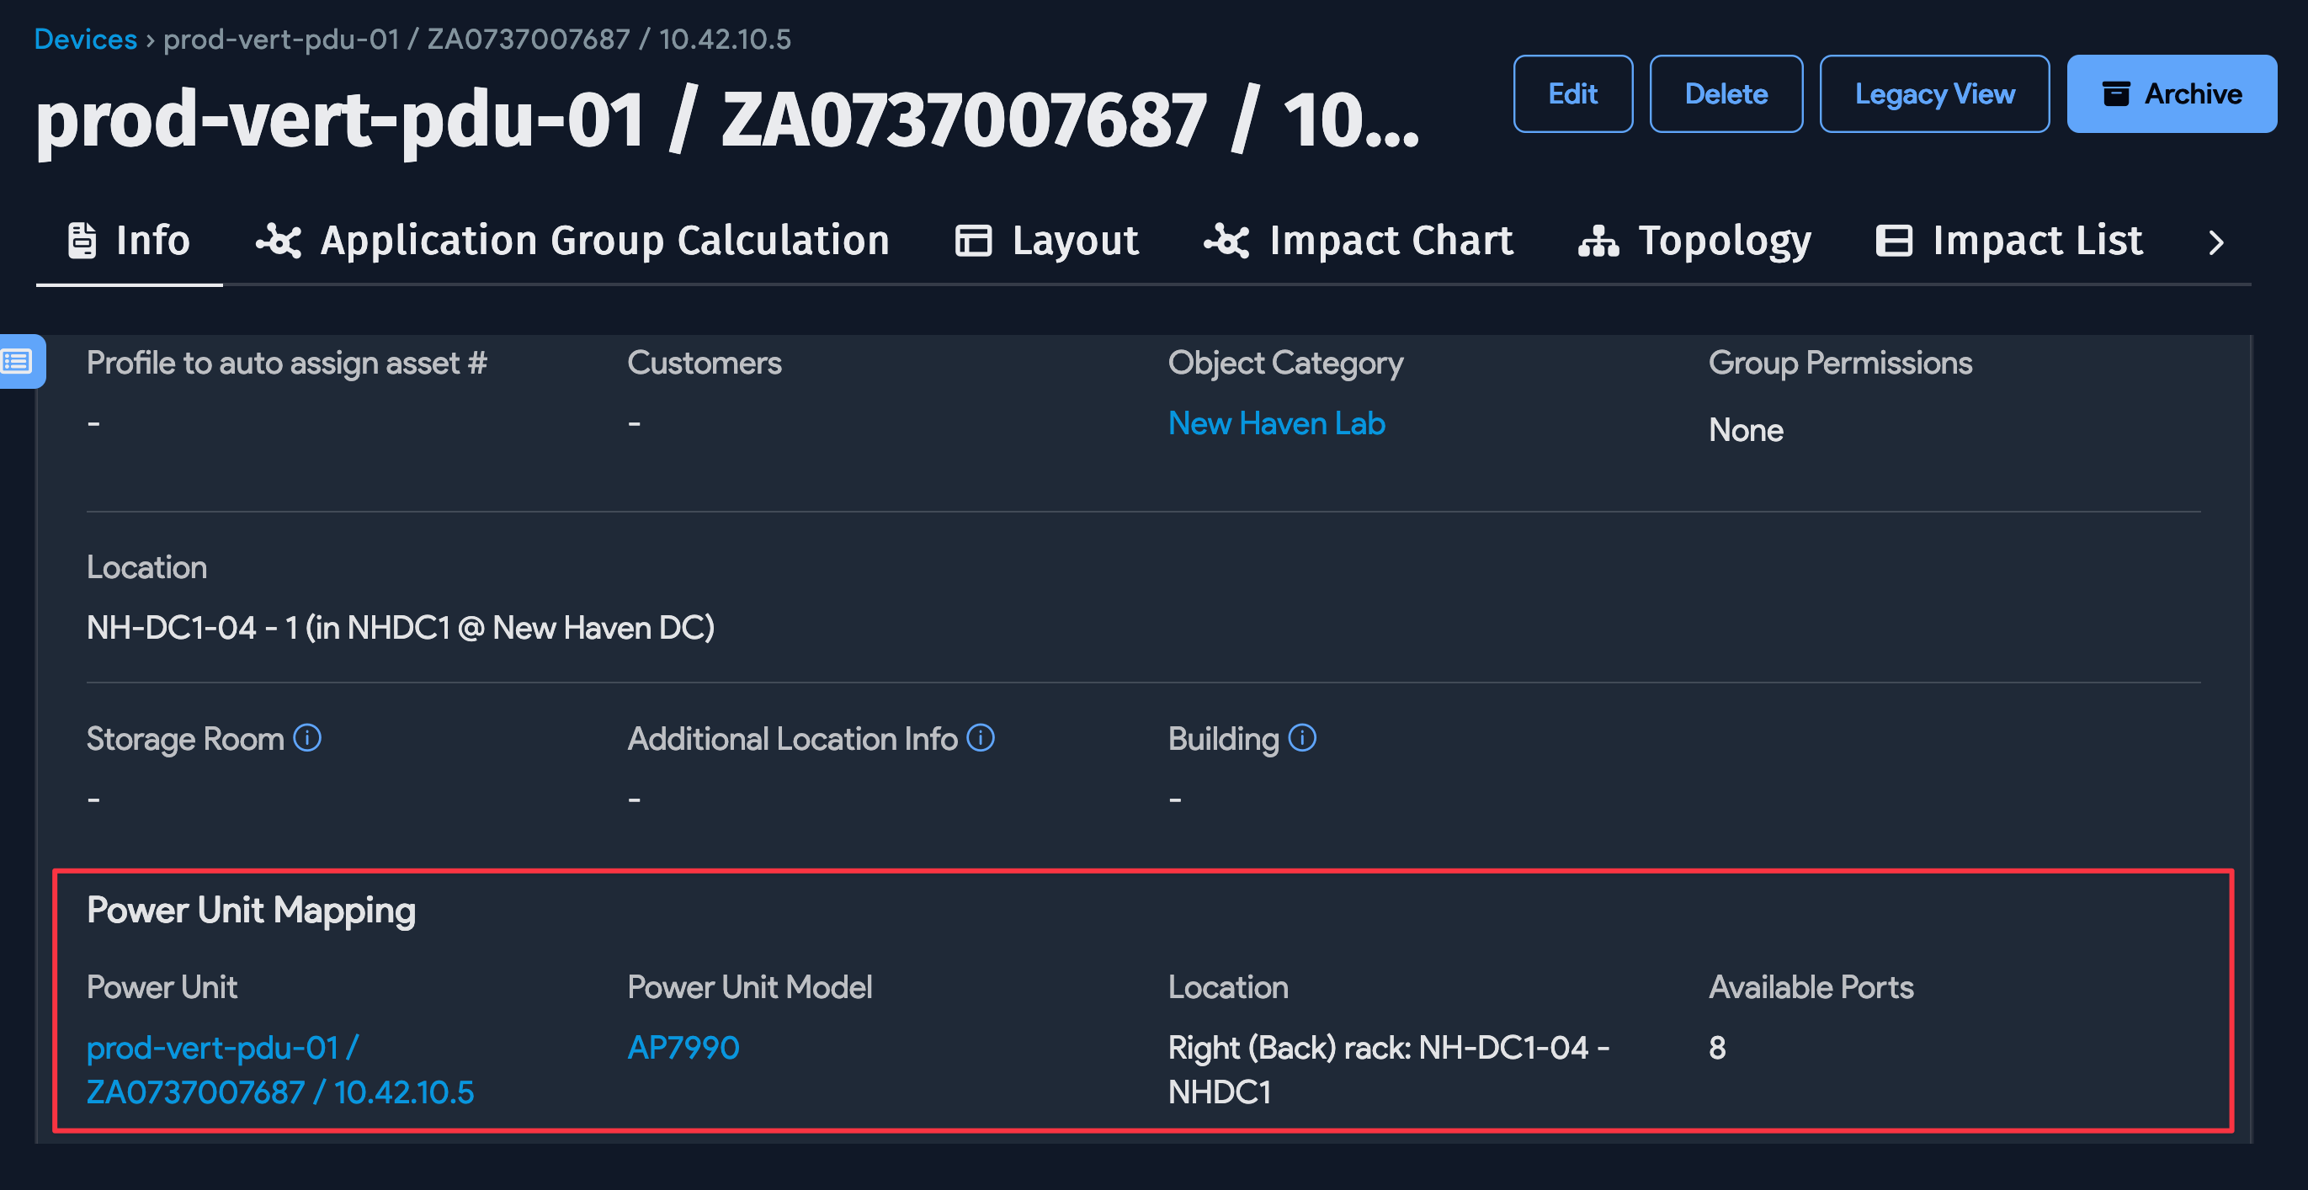Click the Building info icon

1302,737
